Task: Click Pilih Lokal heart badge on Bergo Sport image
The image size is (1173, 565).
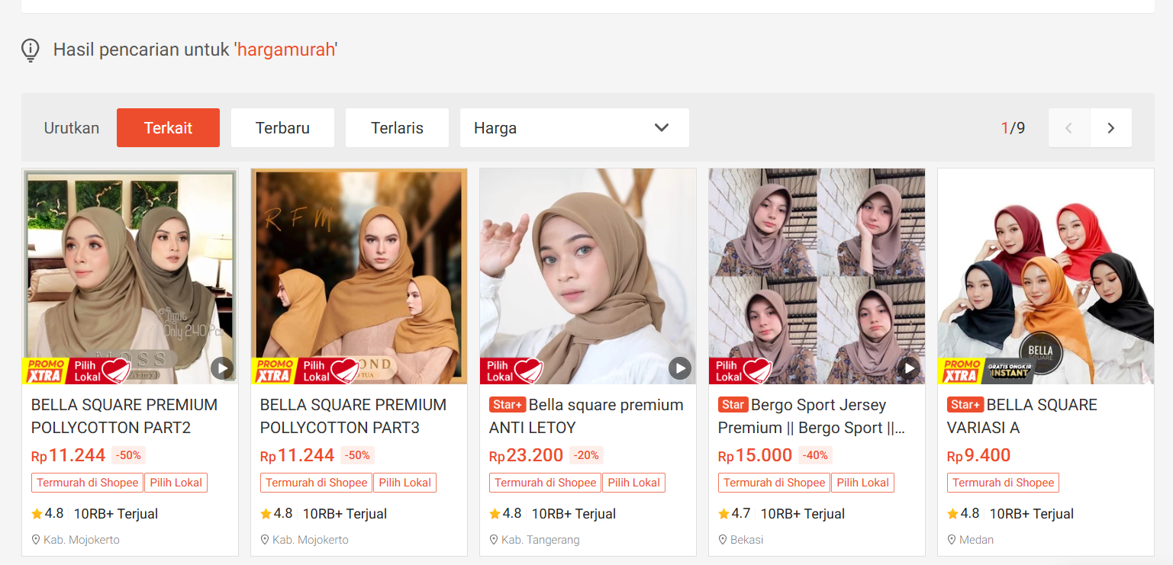Action: [741, 371]
